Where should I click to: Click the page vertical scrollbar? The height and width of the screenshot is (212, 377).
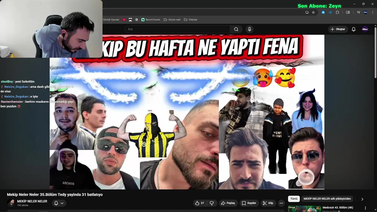tap(376, 53)
